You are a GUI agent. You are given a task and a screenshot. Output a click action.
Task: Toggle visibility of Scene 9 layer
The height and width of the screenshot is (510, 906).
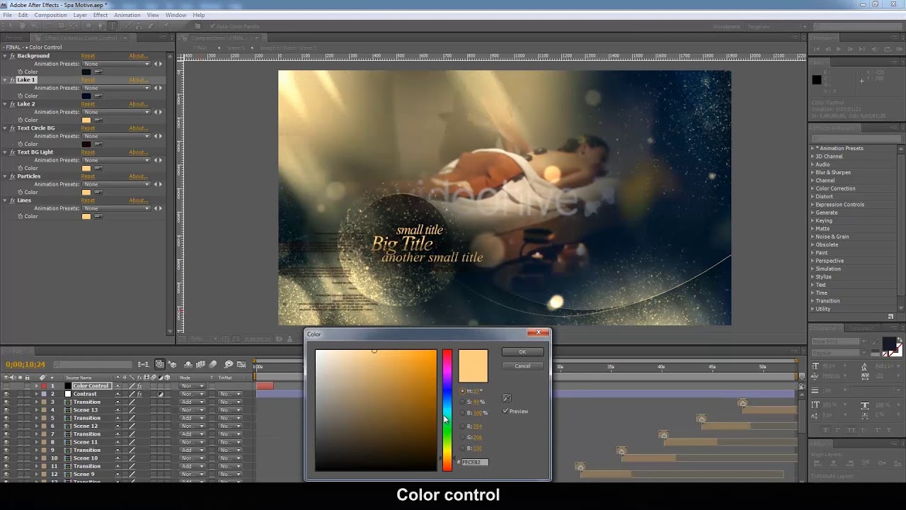6,474
